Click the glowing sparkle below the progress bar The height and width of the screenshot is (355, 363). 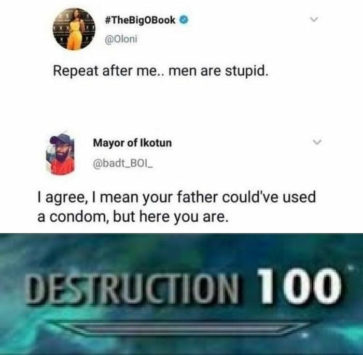click(305, 335)
